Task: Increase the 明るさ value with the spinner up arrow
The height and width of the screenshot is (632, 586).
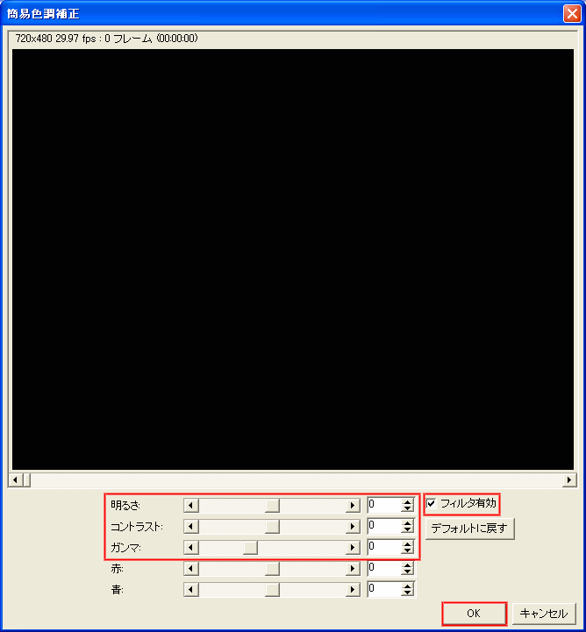Action: [x=407, y=501]
